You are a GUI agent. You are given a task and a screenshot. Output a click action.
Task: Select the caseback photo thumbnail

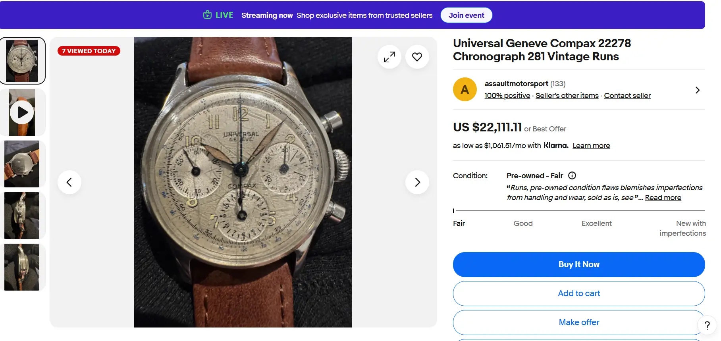coord(22,164)
